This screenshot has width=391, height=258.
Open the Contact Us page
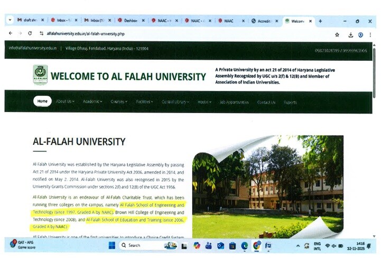coord(266,103)
